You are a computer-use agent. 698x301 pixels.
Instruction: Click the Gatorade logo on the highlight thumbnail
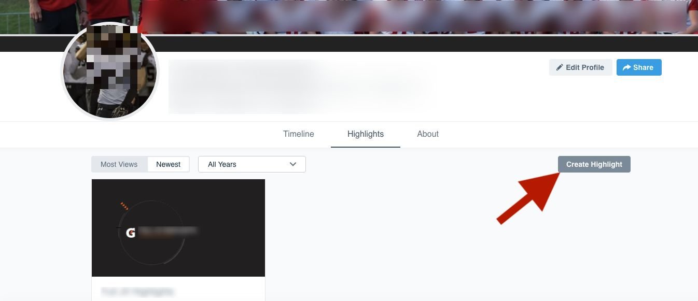tap(131, 233)
